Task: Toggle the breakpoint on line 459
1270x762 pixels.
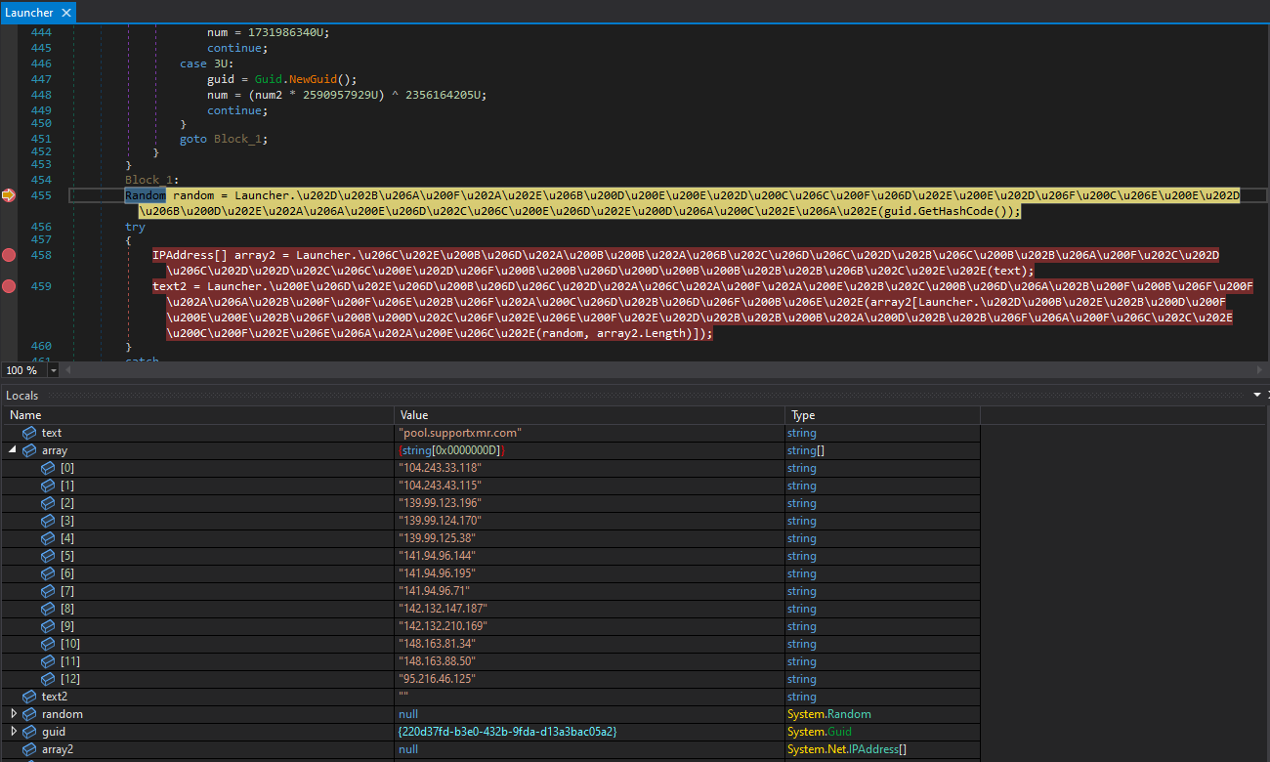Action: click(x=9, y=286)
